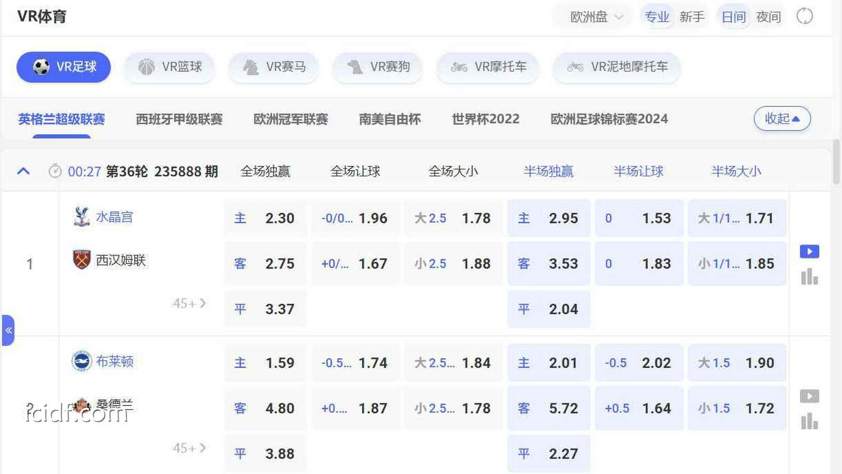Open the VR赛马 horse racing category
The height and width of the screenshot is (474, 842).
tap(274, 67)
